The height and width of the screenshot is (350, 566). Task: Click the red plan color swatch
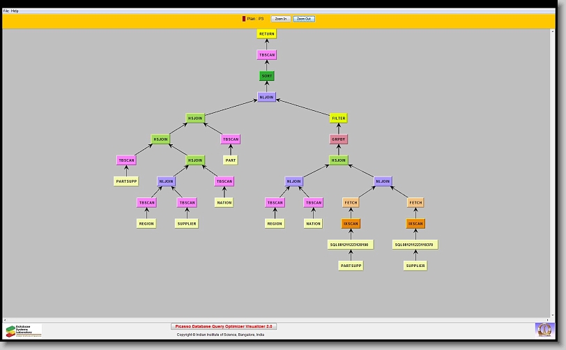point(244,19)
